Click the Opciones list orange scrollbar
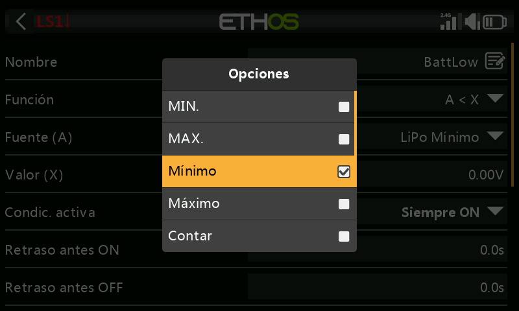 point(356,123)
